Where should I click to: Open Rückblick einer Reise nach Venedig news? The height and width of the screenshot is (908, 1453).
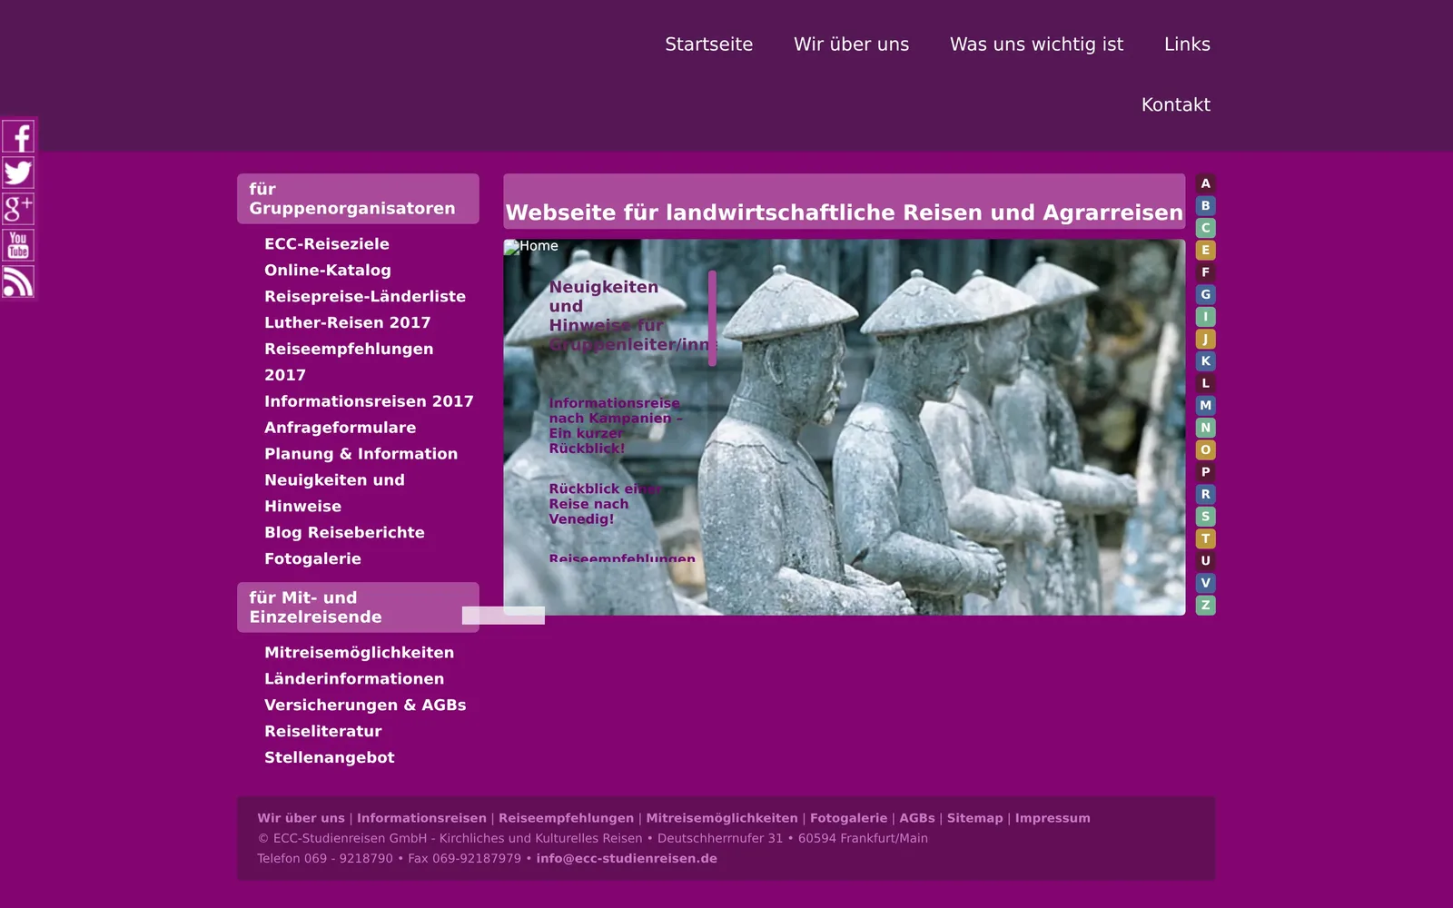click(604, 504)
